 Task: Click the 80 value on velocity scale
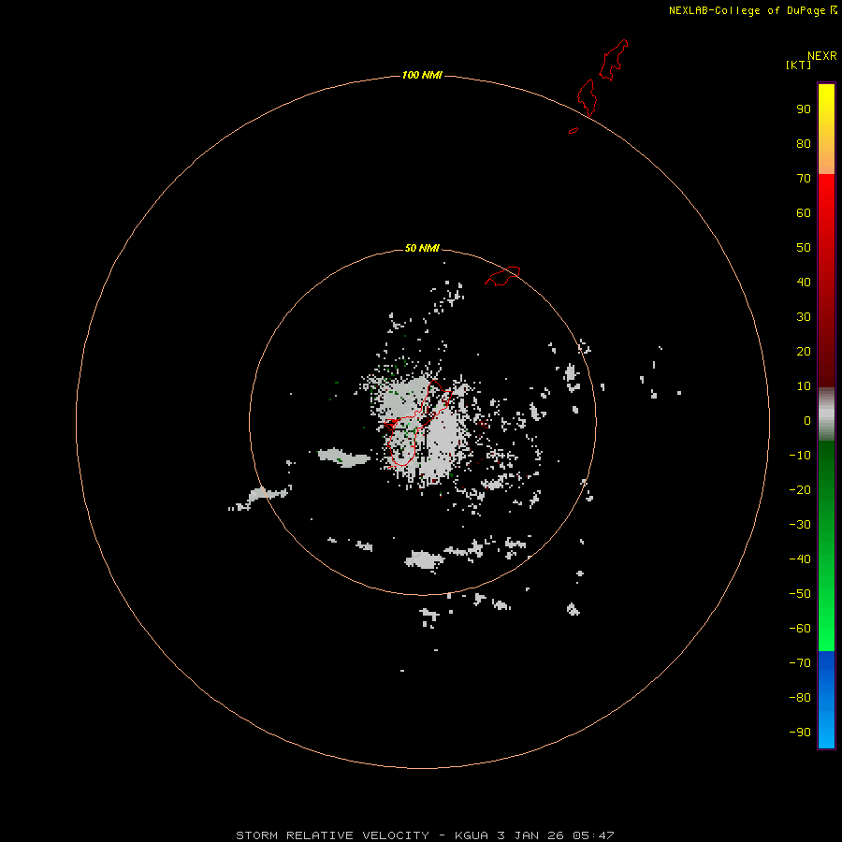pyautogui.click(x=804, y=144)
